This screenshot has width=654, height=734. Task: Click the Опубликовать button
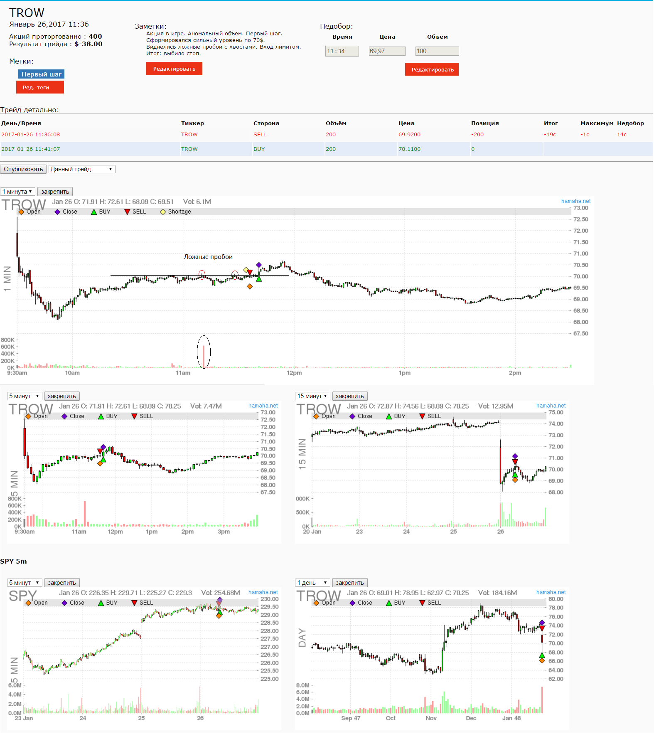(x=23, y=169)
